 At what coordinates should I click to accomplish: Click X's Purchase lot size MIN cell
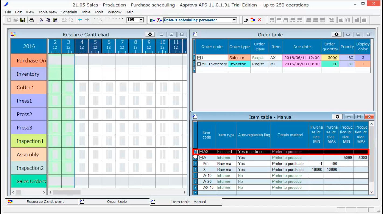[x=317, y=170]
